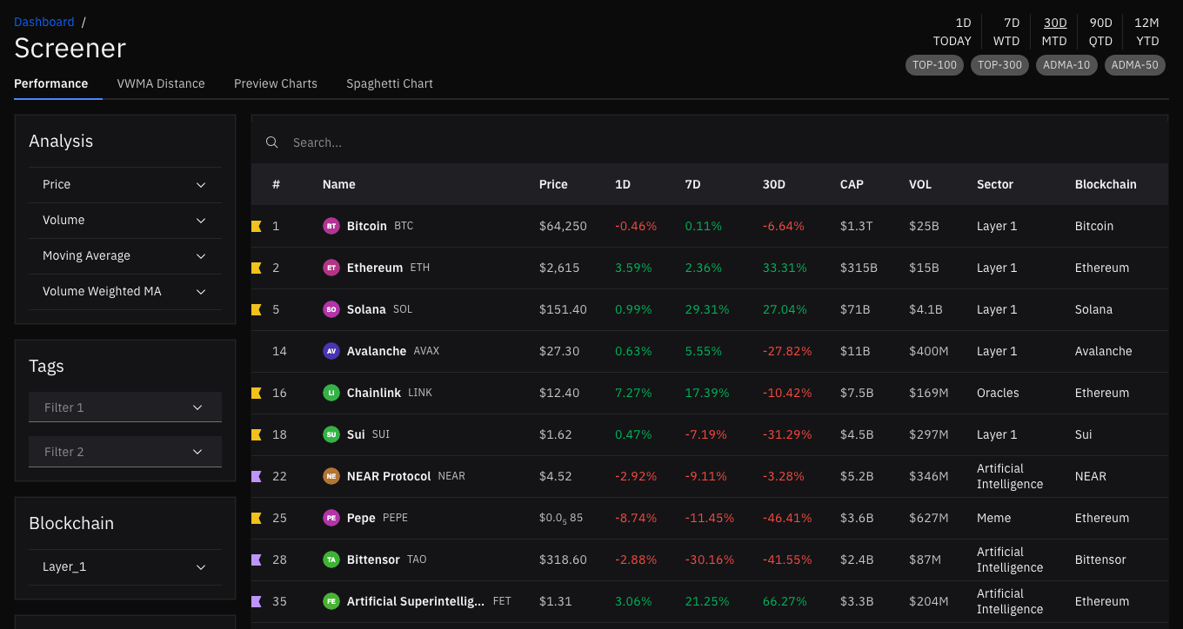Toggle the TOP-300 filter chip
The width and height of the screenshot is (1183, 629).
coord(999,65)
